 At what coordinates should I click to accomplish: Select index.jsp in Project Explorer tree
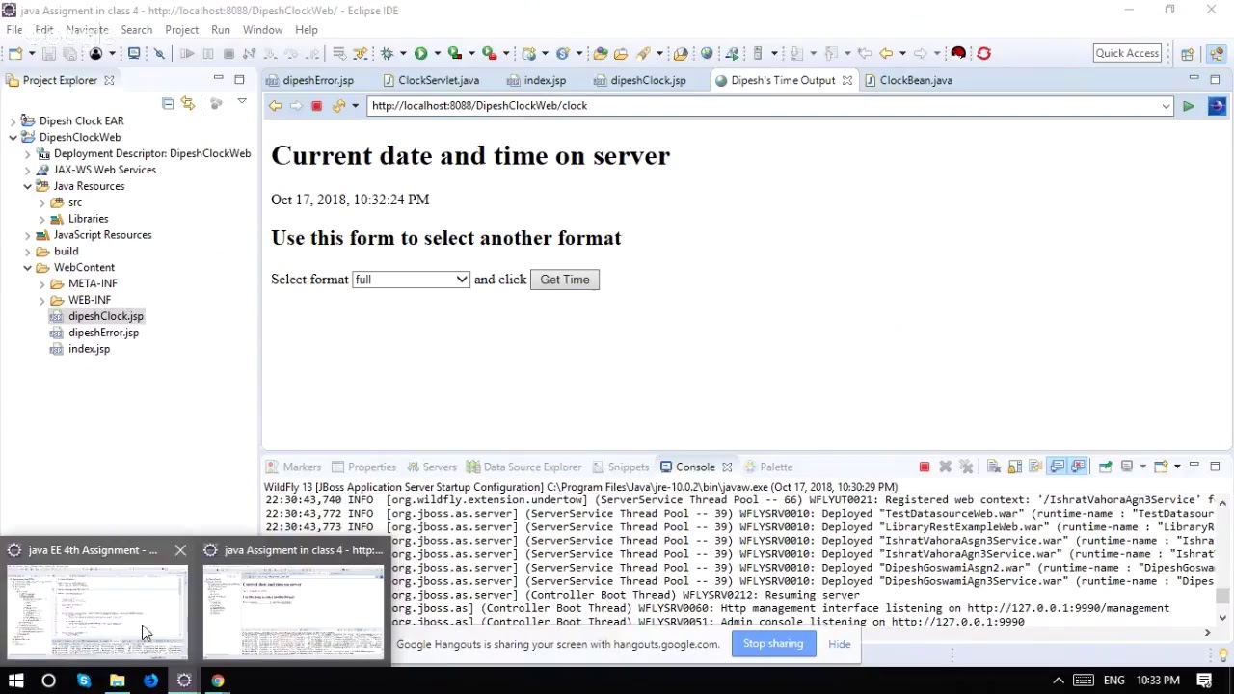tap(89, 349)
